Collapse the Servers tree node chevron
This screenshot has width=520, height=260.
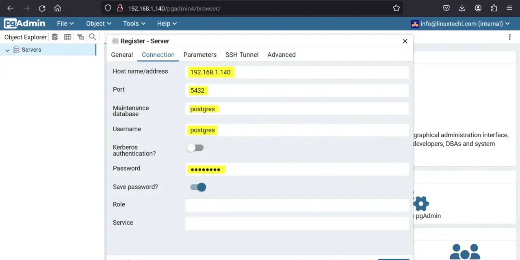click(7, 50)
